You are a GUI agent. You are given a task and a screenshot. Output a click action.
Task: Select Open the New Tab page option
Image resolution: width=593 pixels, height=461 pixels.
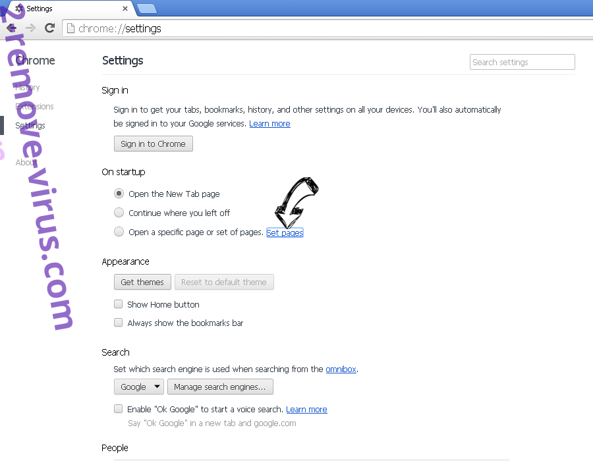tap(119, 194)
